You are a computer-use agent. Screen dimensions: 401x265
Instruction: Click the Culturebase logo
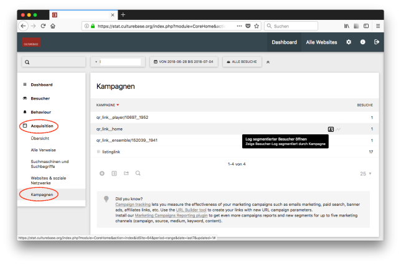point(31,42)
